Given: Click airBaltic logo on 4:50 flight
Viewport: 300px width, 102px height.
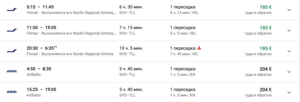Looking at the screenshot, I should (x=12, y=71).
